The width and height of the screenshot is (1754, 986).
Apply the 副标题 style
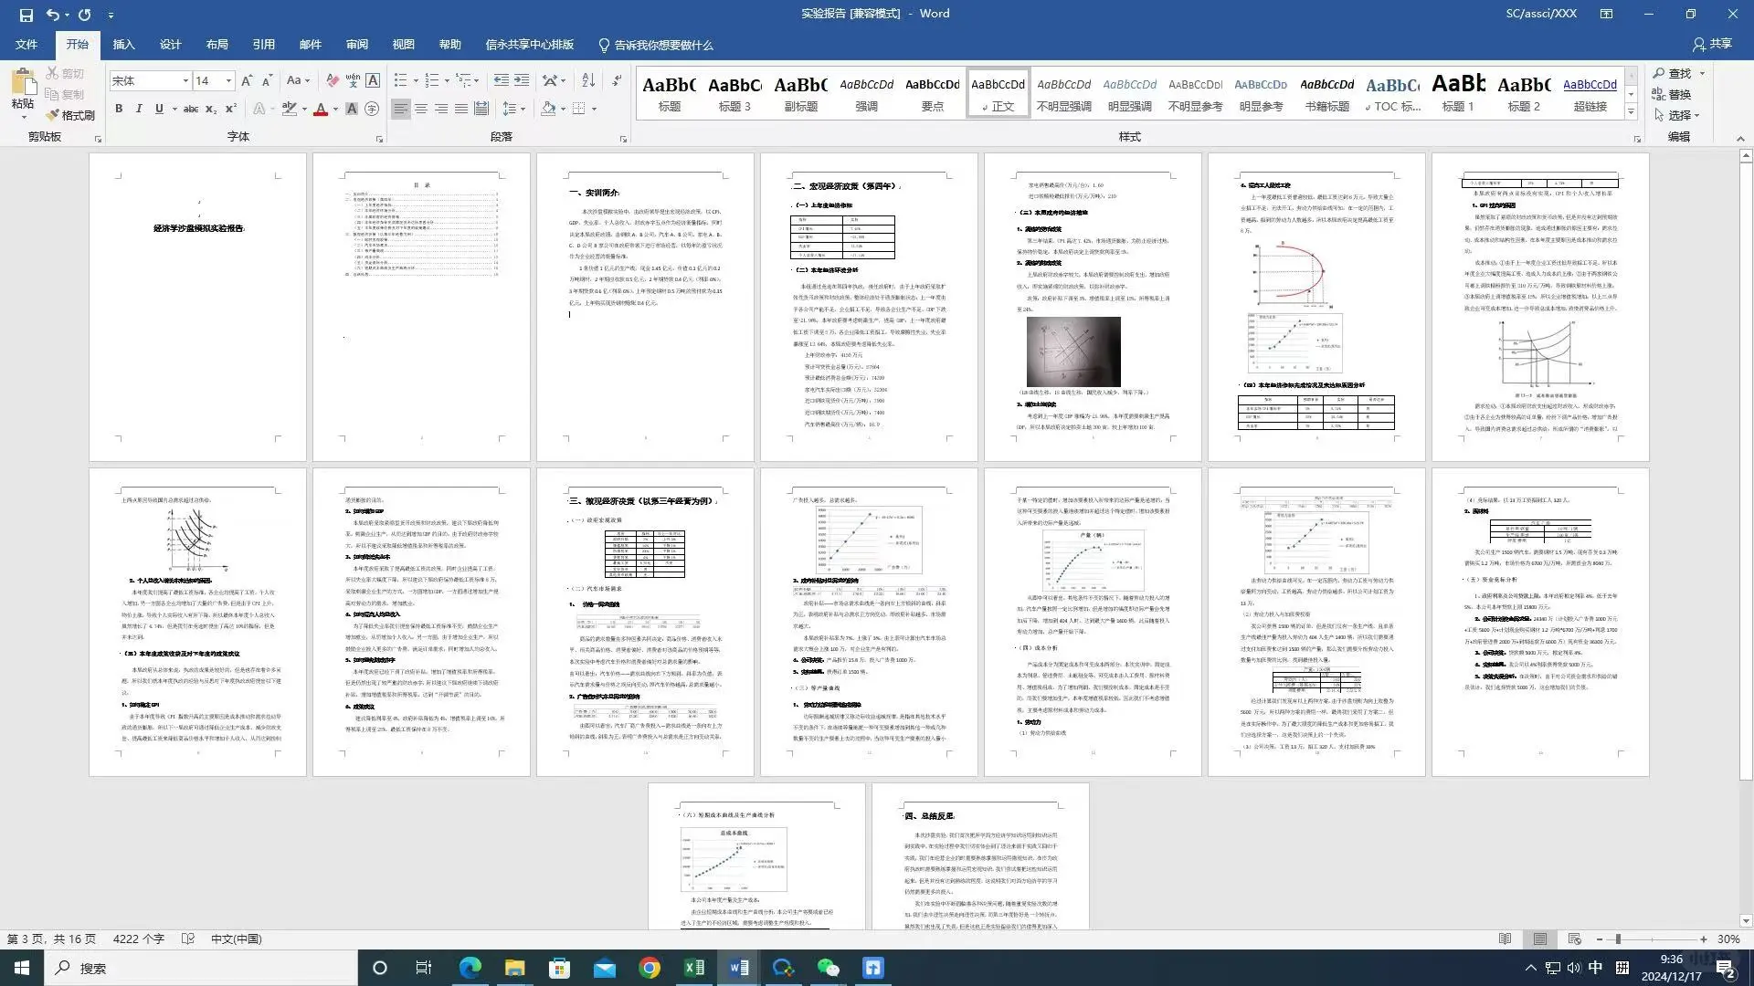click(800, 92)
